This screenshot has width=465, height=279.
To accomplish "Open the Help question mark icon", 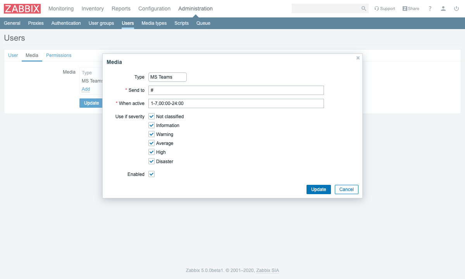I will 430,9.
